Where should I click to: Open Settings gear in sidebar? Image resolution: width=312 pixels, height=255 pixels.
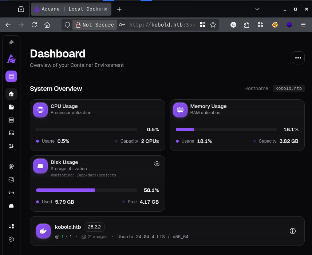pyautogui.click(x=11, y=239)
